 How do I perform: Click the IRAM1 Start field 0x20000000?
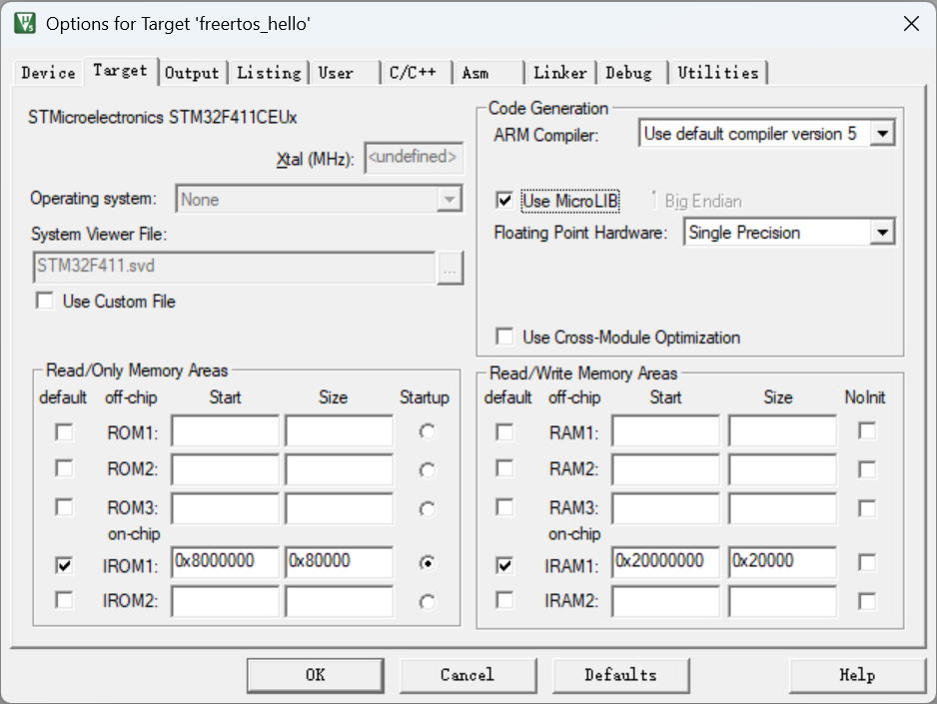(x=665, y=562)
